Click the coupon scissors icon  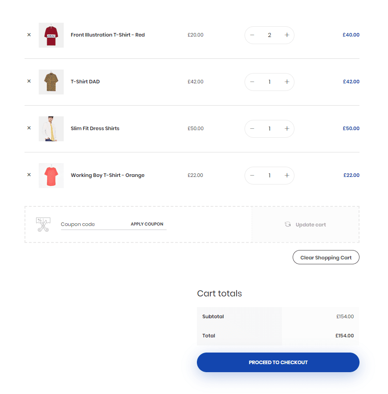(43, 224)
